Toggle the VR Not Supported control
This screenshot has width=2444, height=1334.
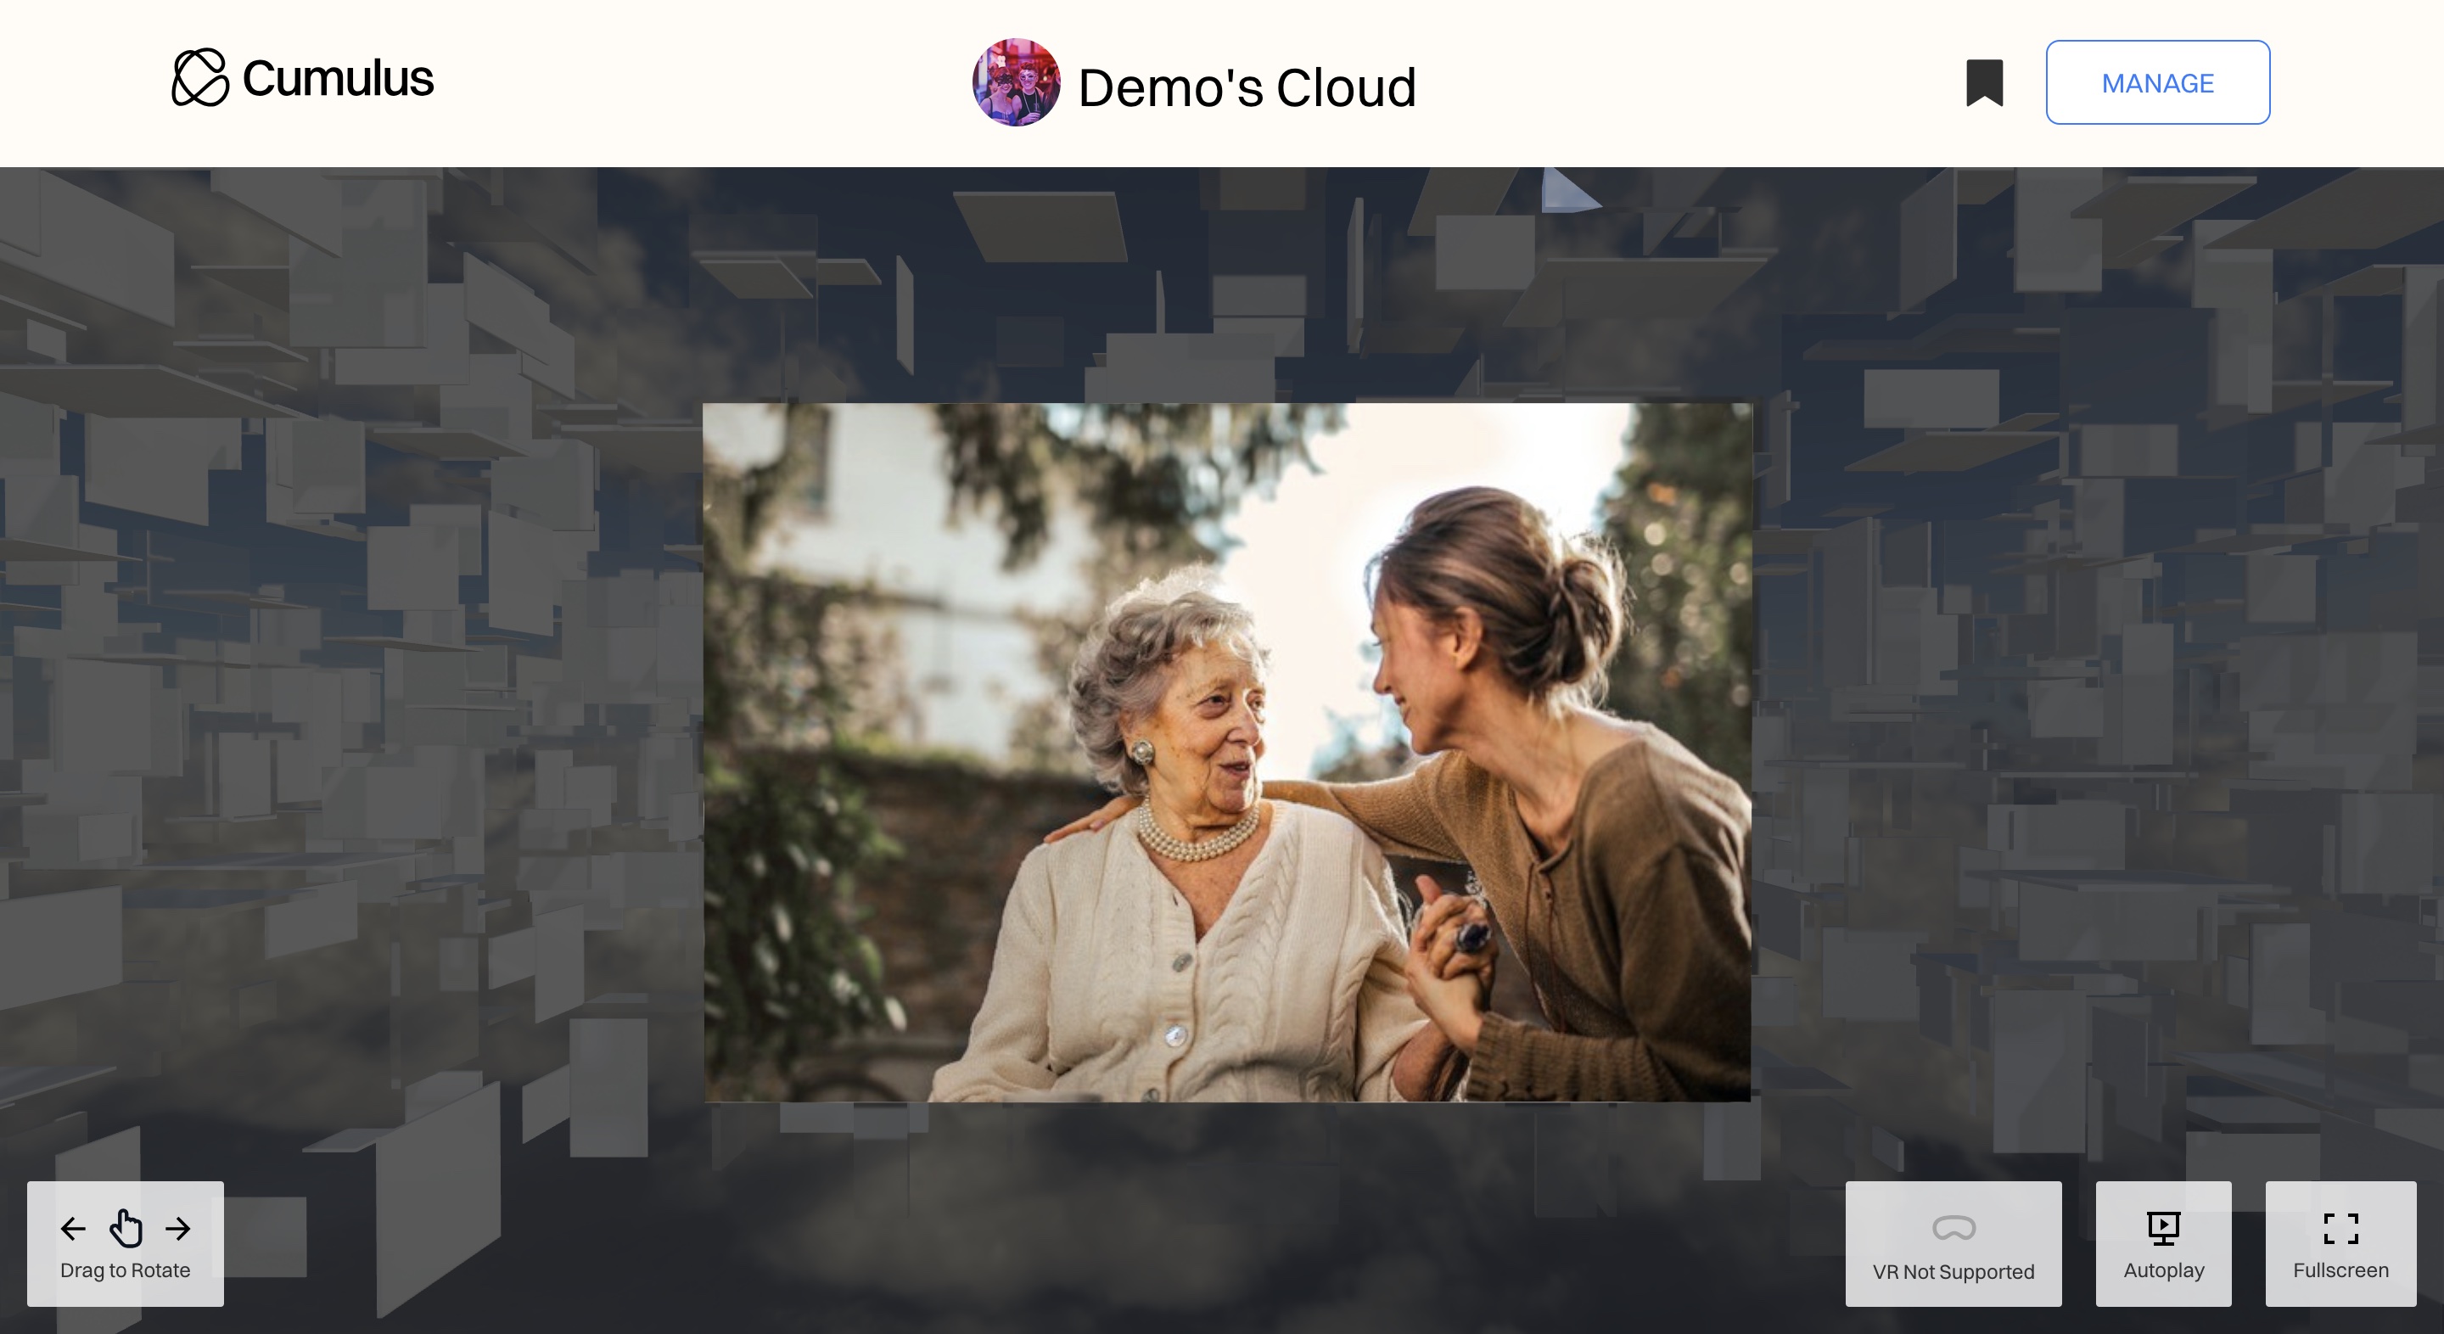tap(1953, 1244)
